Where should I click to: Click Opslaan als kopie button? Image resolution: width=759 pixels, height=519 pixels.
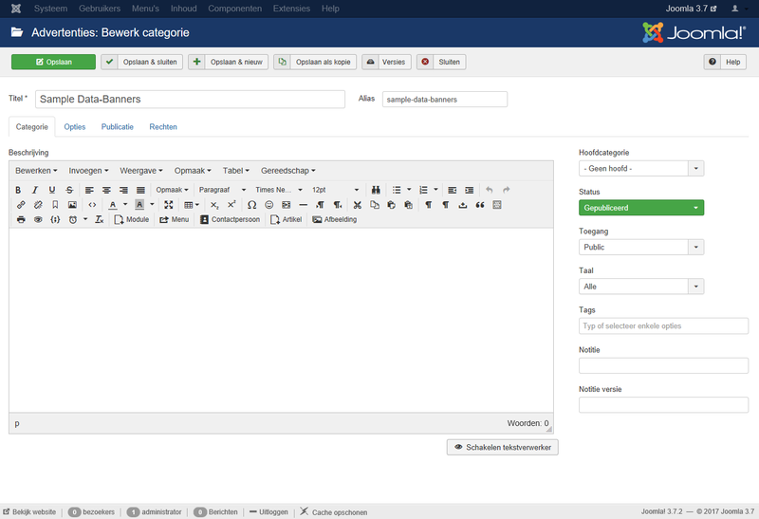pos(315,62)
